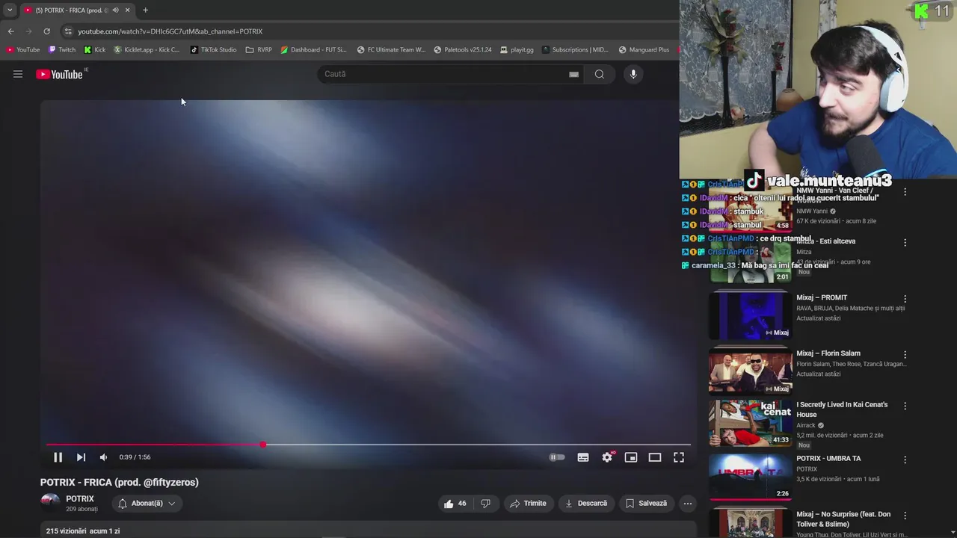Open Subscriptions | MID bookmark
The width and height of the screenshot is (957, 538).
pos(576,50)
